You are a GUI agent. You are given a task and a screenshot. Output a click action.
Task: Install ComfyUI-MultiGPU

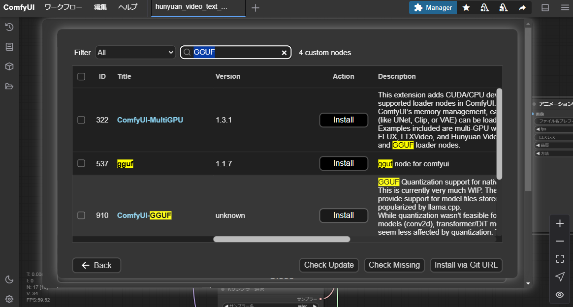344,120
